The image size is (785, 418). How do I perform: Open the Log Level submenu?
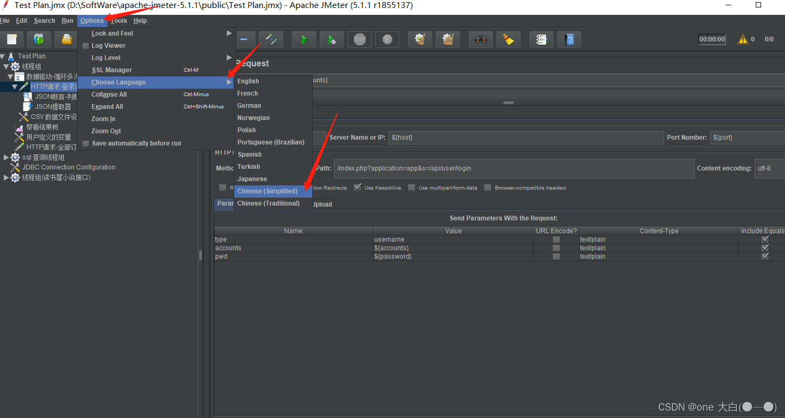[155, 58]
